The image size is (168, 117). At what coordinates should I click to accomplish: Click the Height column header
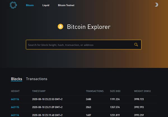(x=15, y=91)
